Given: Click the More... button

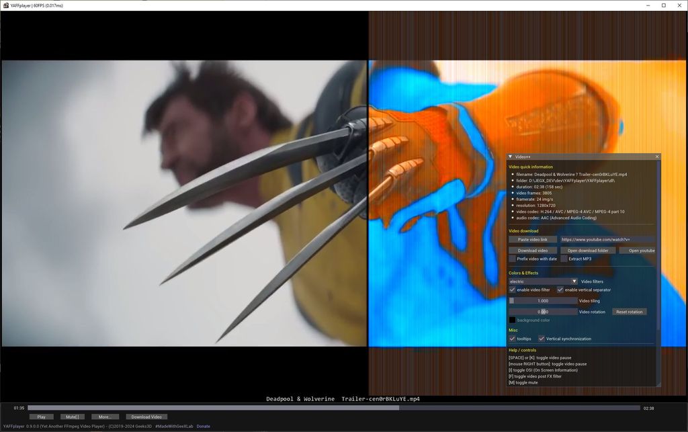Looking at the screenshot, I should coord(105,417).
